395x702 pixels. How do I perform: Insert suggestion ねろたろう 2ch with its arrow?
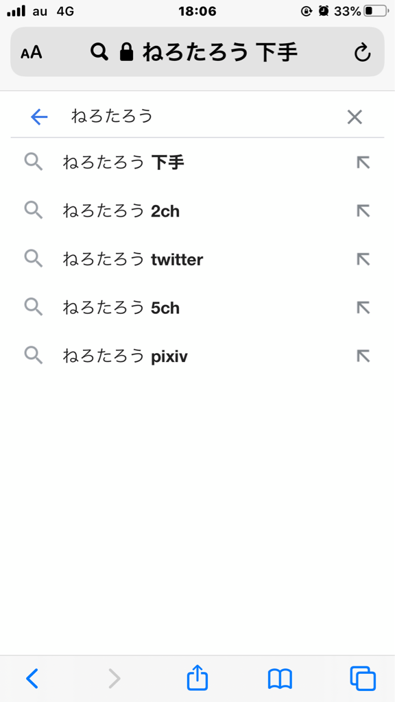click(x=362, y=210)
